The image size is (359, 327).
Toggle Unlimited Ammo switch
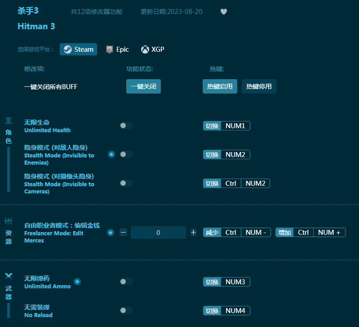point(126,282)
